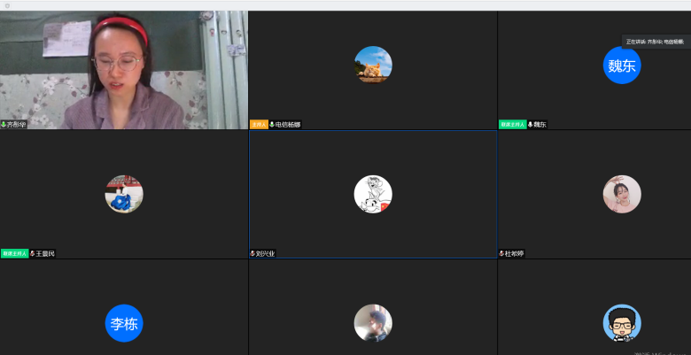Image resolution: width=691 pixels, height=355 pixels.
Task: Click the 魏东 blue avatar circle
Action: (622, 65)
